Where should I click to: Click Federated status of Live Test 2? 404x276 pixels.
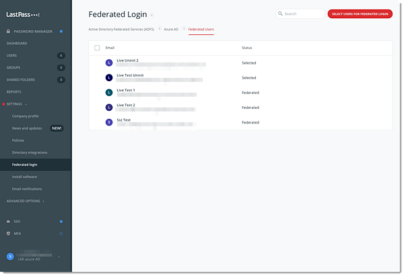250,107
